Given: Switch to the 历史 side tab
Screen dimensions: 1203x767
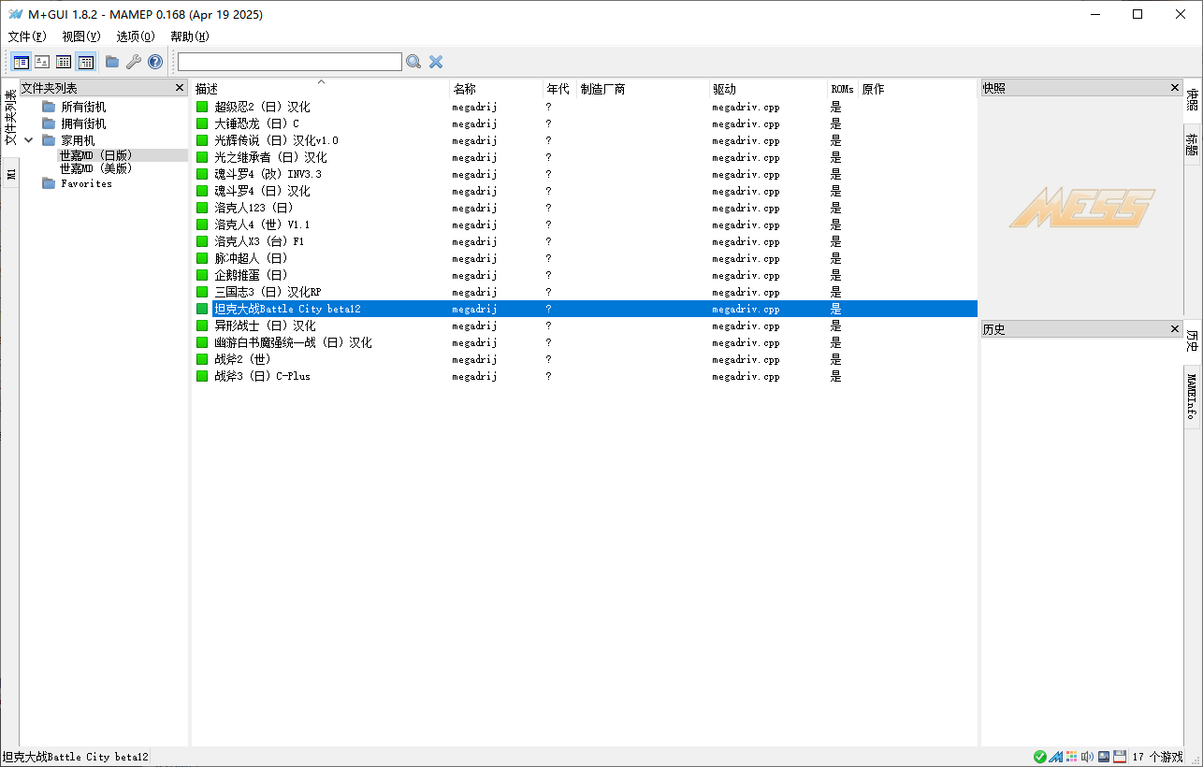Looking at the screenshot, I should 1192,340.
